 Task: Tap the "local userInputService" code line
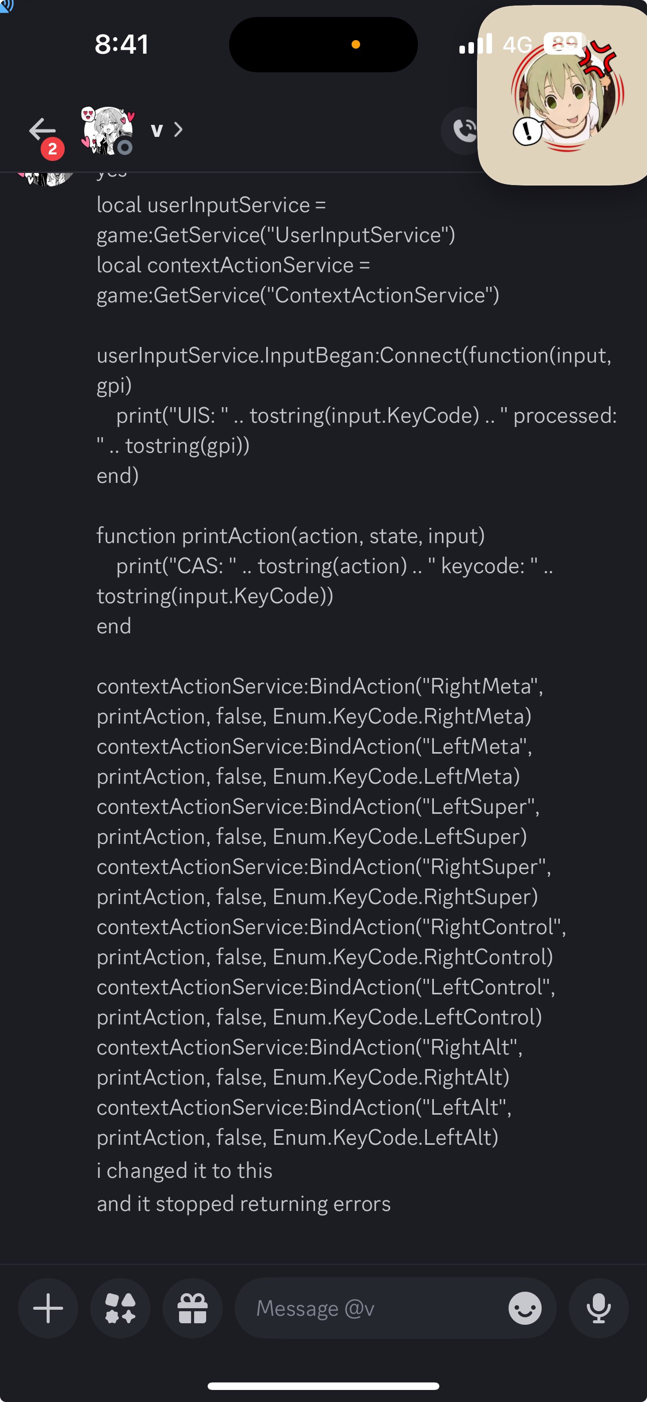[x=211, y=205]
